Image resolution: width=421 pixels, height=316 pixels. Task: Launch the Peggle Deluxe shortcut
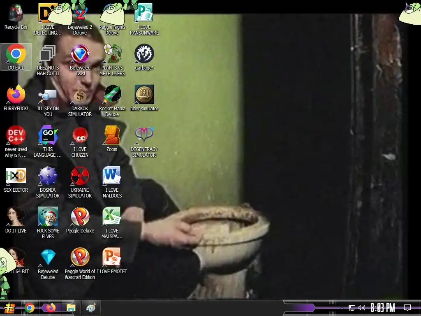(80, 220)
